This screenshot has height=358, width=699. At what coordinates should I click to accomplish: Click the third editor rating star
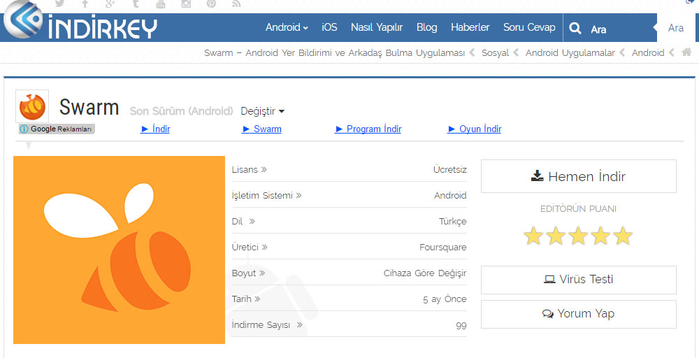click(579, 236)
